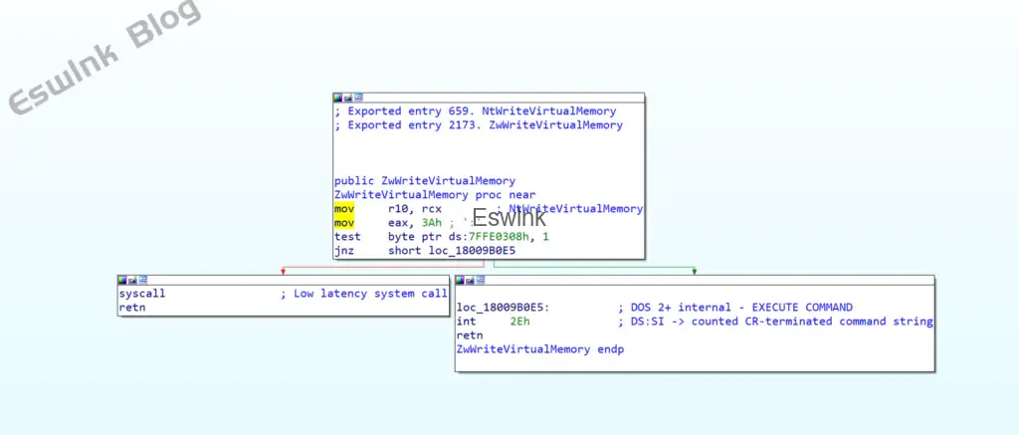Select the highlighted mov before r10, rcx

point(344,209)
